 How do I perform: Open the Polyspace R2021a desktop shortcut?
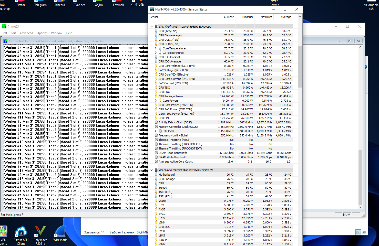click(40, 236)
